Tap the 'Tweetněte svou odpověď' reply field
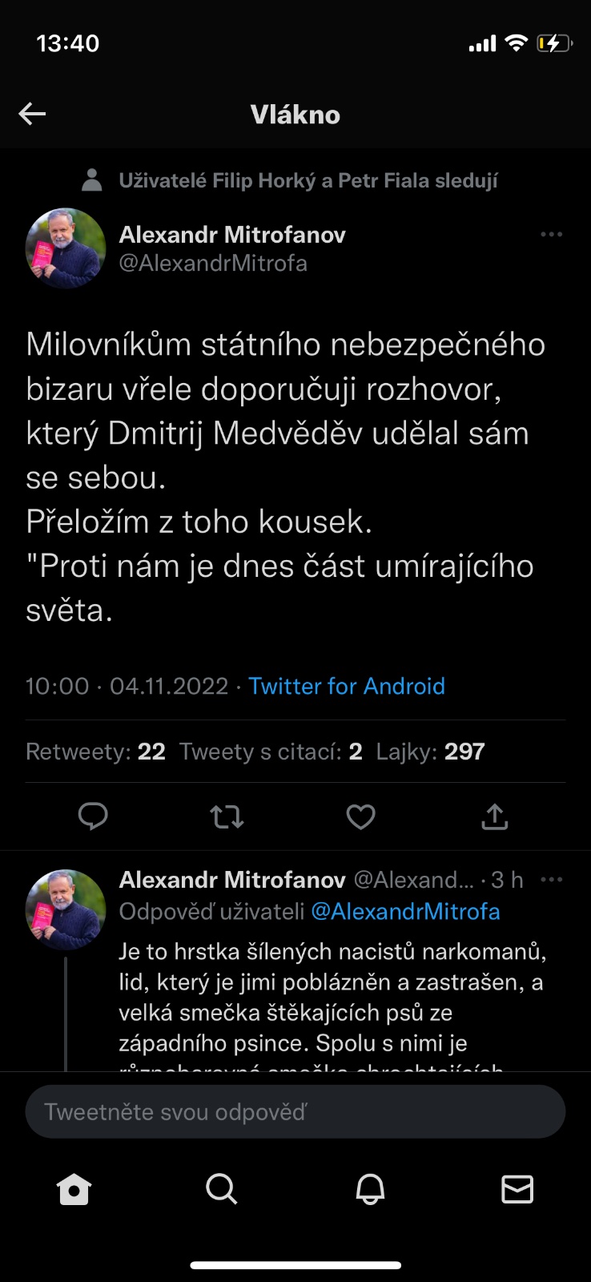 point(295,1111)
